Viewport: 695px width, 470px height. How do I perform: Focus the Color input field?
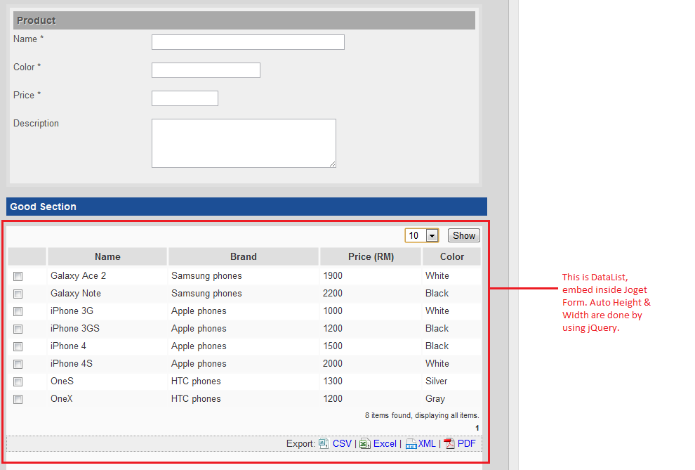[206, 70]
